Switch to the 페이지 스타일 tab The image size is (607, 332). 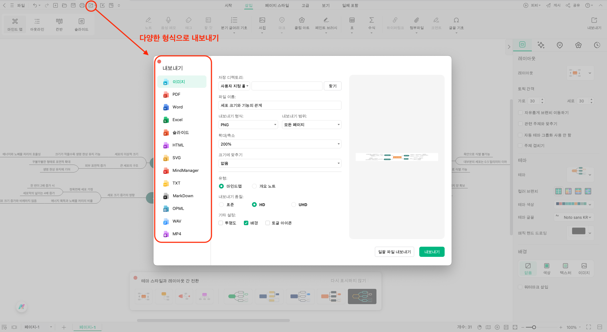[277, 5]
